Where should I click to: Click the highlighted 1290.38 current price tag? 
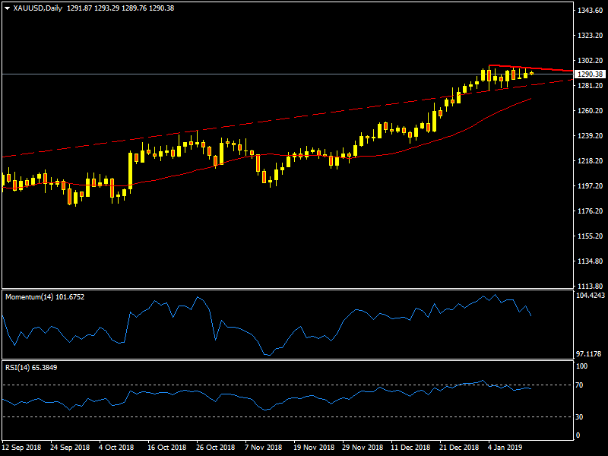click(x=590, y=74)
